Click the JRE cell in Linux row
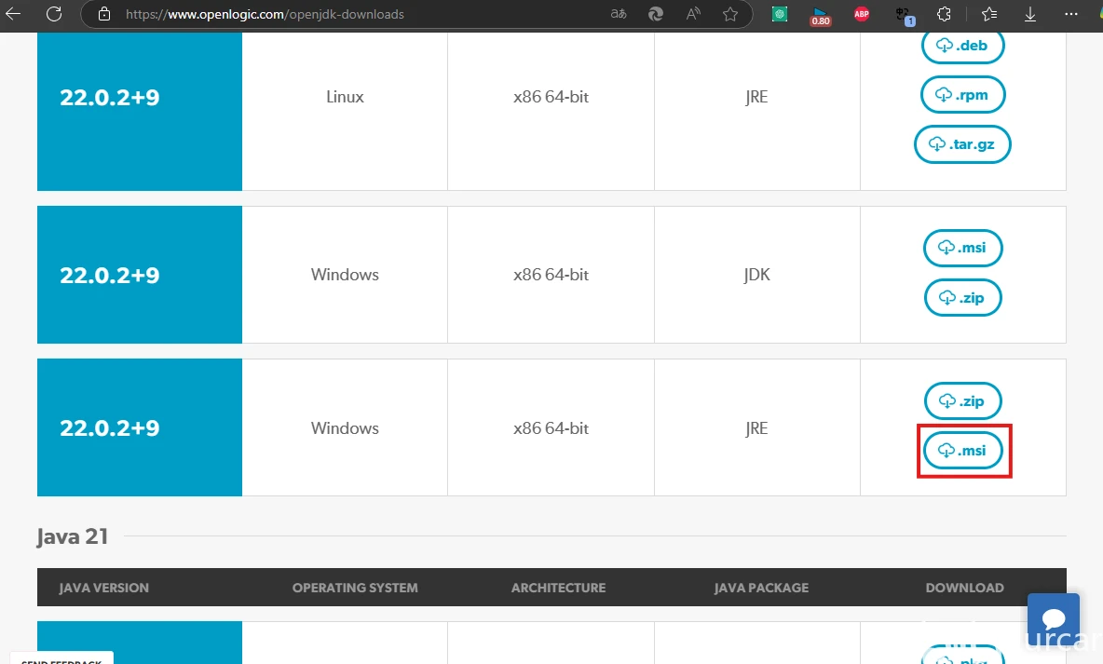The width and height of the screenshot is (1103, 664). point(756,97)
